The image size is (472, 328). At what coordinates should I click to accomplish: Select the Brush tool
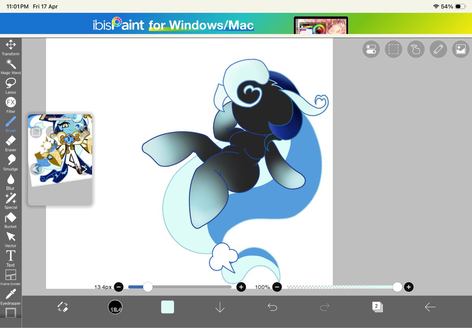click(11, 124)
